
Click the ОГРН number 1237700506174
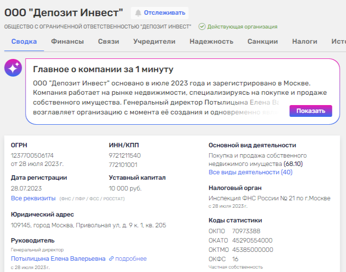(32, 156)
